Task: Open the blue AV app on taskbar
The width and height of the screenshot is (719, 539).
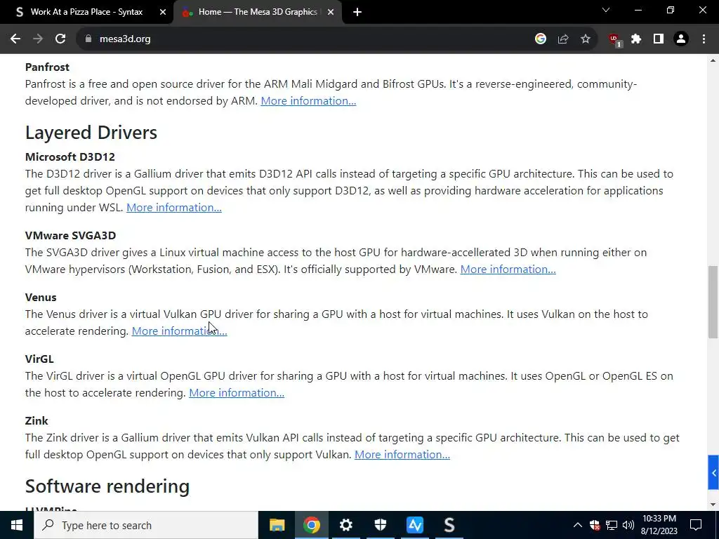Action: [x=414, y=525]
